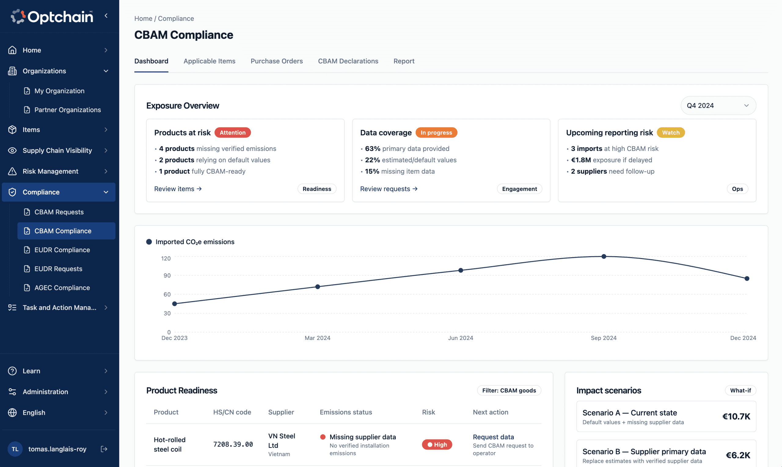Click the logout icon beside tomas.langlais-roy
The width and height of the screenshot is (782, 467).
pos(104,449)
